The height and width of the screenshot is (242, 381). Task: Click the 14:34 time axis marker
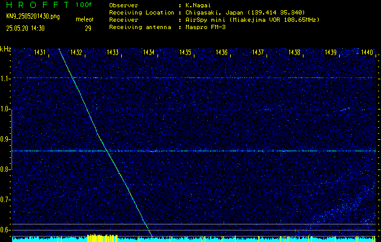coord(149,52)
